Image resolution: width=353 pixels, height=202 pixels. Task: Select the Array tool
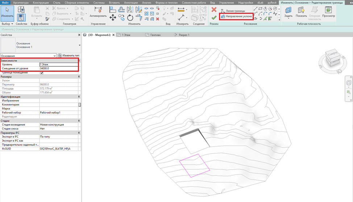point(146,14)
